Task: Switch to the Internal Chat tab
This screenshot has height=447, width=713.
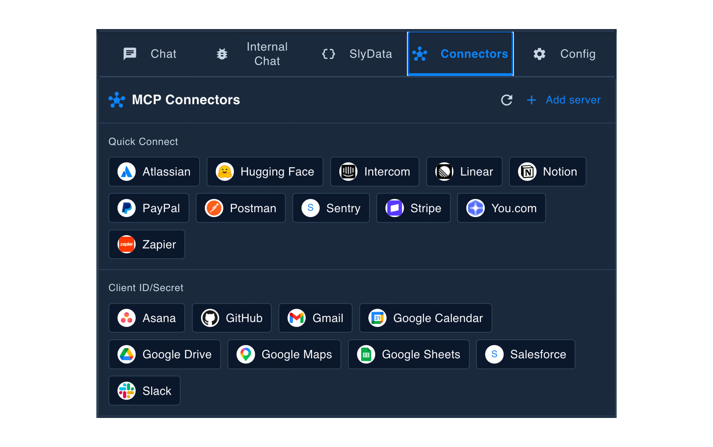Action: click(x=253, y=54)
